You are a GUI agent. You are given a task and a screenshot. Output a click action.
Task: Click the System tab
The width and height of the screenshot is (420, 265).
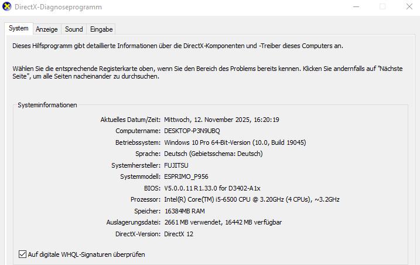click(x=18, y=28)
